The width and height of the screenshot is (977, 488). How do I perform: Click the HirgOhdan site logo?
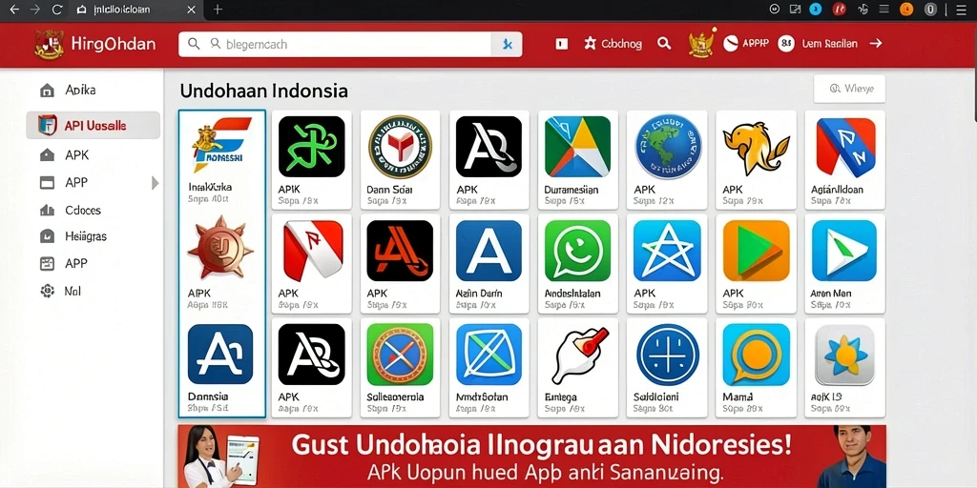[95, 44]
